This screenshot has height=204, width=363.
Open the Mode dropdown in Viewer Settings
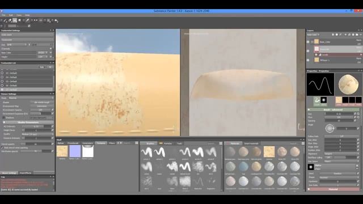[x=31, y=98]
